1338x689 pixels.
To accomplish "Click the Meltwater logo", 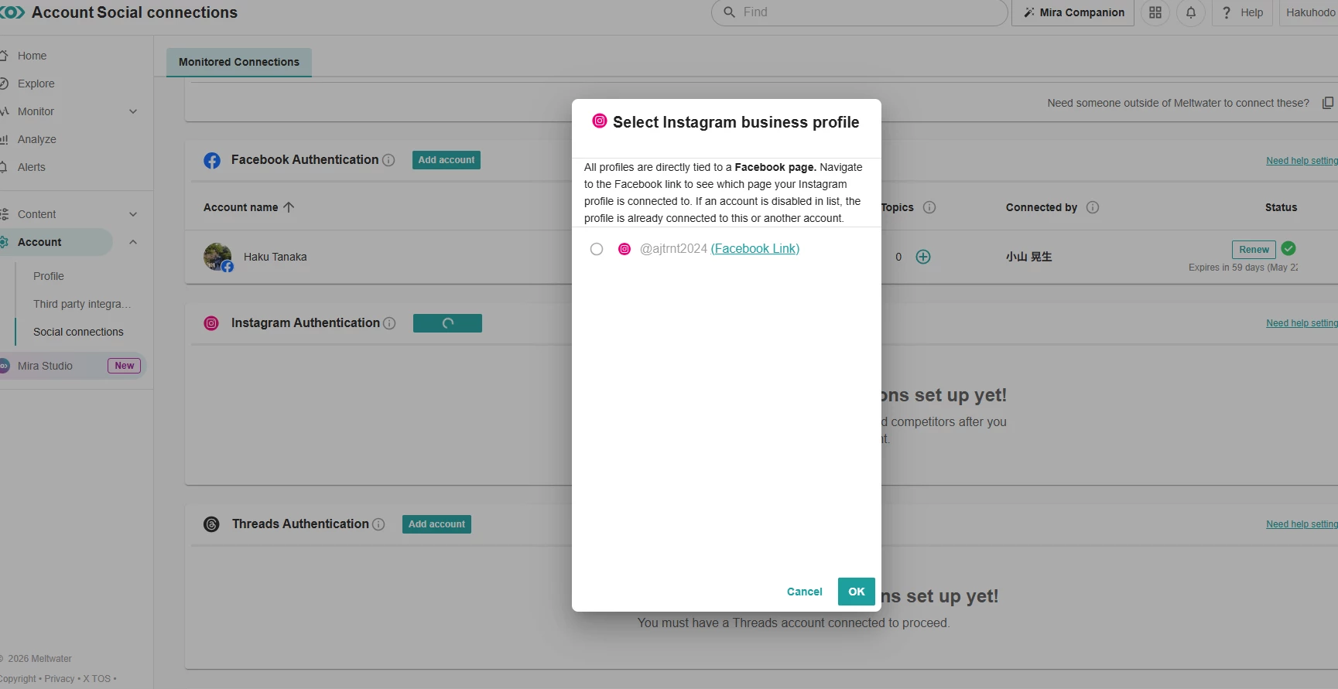I will click(12, 12).
